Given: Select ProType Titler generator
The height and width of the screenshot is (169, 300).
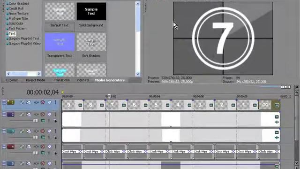Looking at the screenshot, I should [19, 18].
